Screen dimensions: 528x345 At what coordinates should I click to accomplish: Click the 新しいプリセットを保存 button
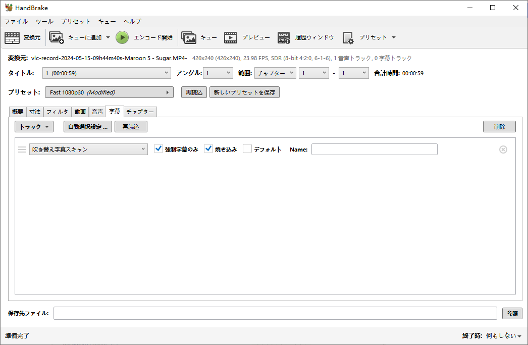(x=244, y=92)
